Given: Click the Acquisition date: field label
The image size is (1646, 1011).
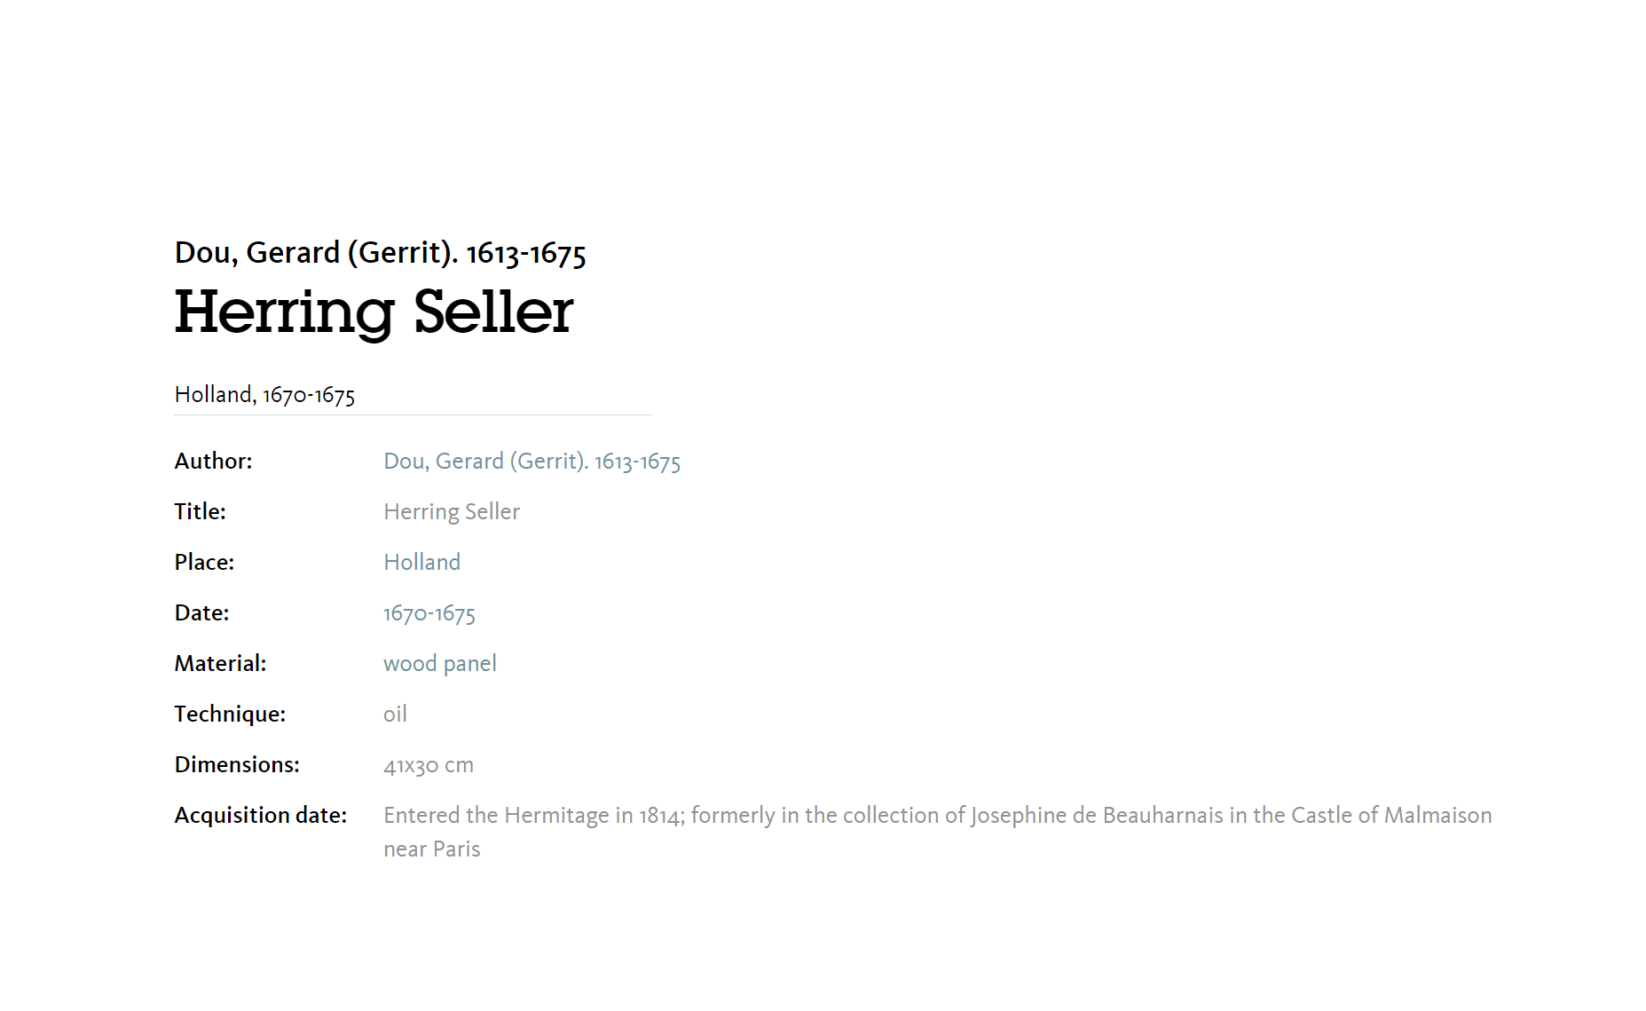Looking at the screenshot, I should click(x=261, y=816).
